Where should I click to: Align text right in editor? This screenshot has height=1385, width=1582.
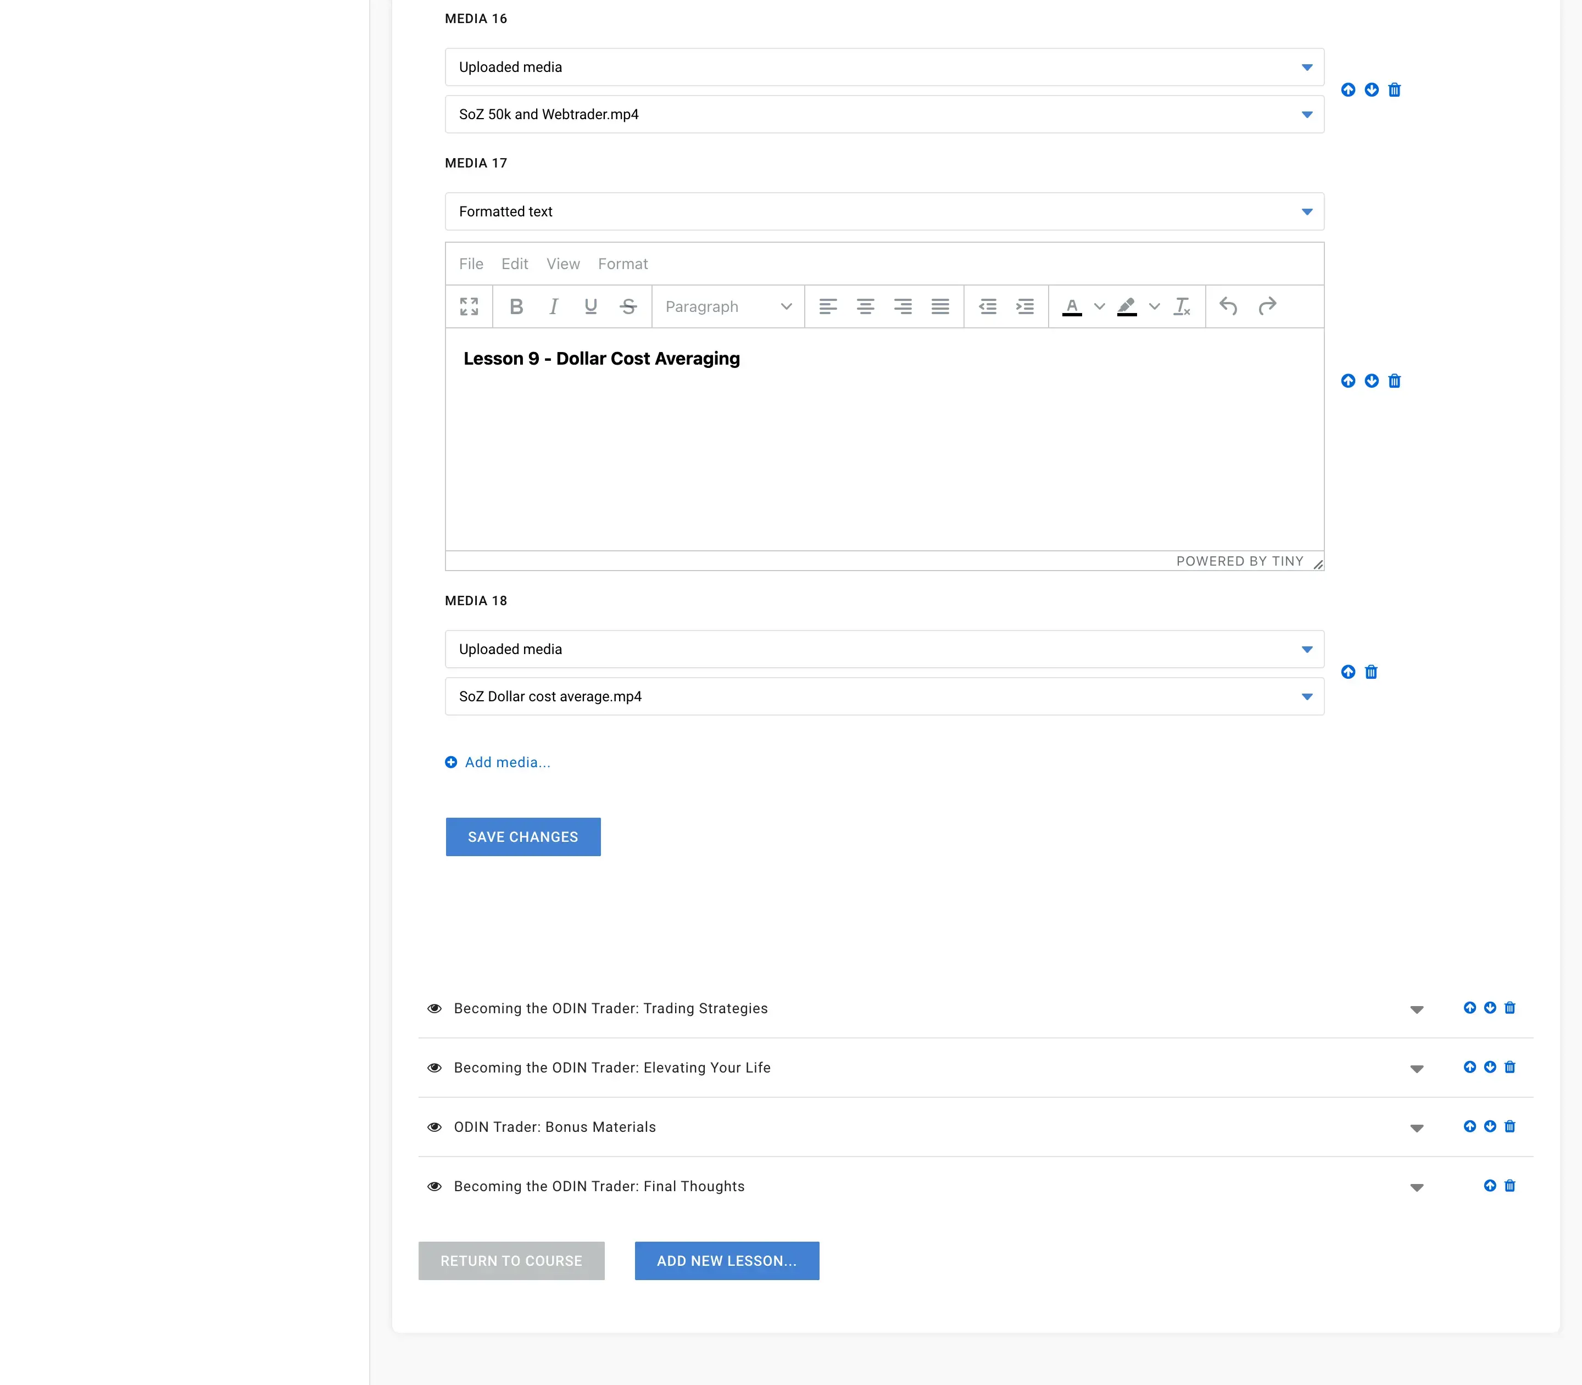coord(903,307)
